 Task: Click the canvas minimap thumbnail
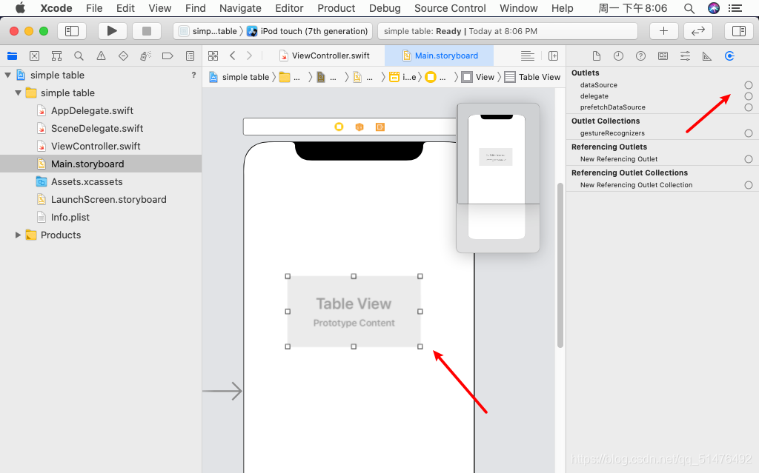[x=497, y=178]
